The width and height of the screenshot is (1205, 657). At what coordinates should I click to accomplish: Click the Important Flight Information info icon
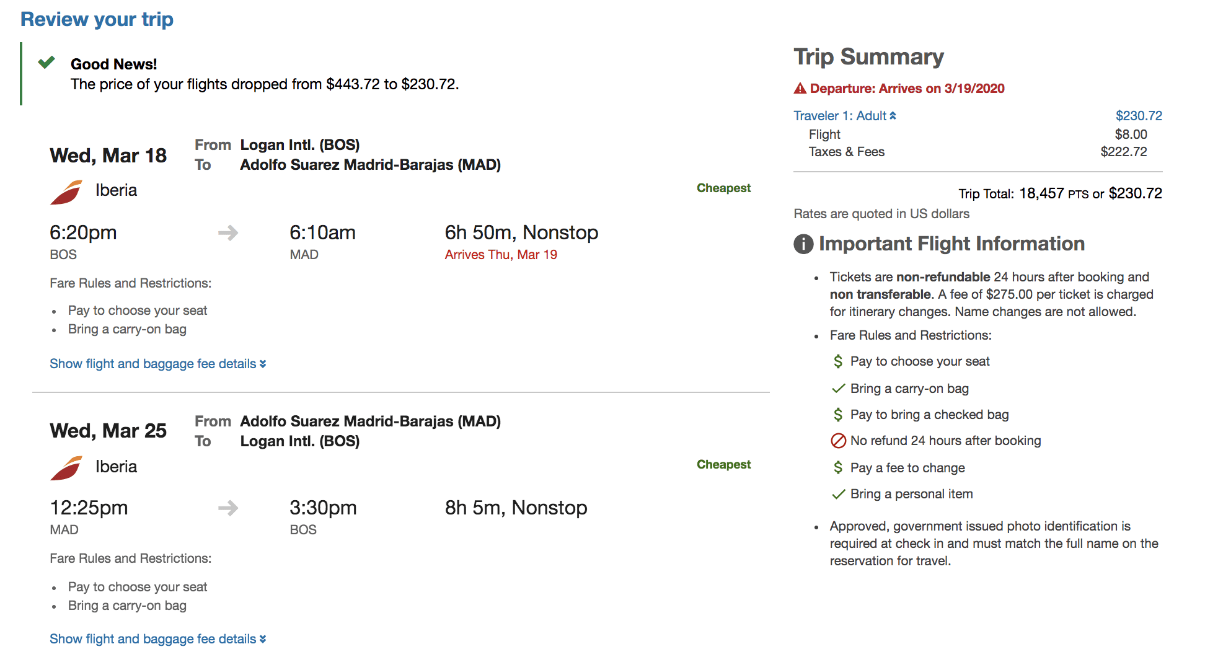(x=803, y=244)
